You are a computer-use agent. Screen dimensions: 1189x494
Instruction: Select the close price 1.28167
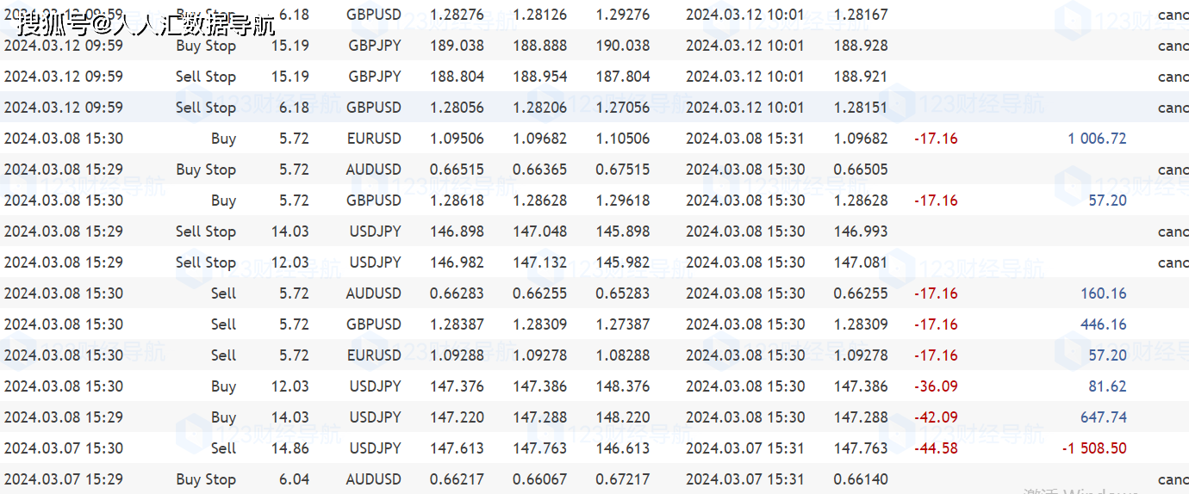coord(861,15)
